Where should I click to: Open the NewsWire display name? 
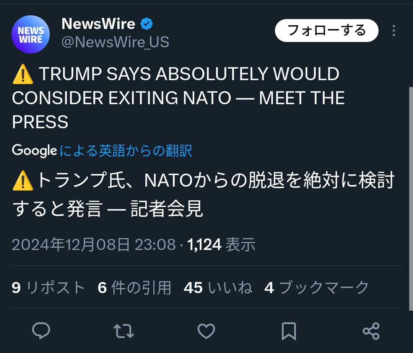[98, 24]
